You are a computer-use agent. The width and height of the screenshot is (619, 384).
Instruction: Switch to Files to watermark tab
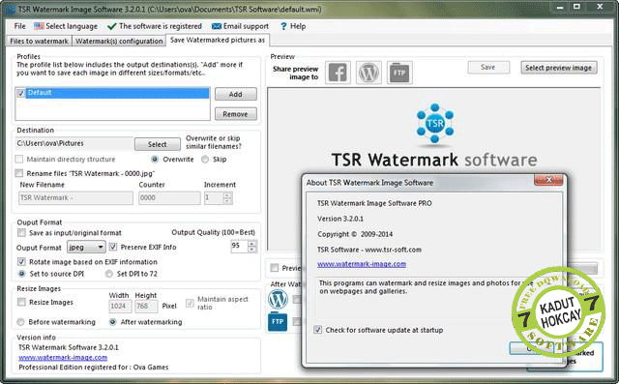[x=39, y=41]
